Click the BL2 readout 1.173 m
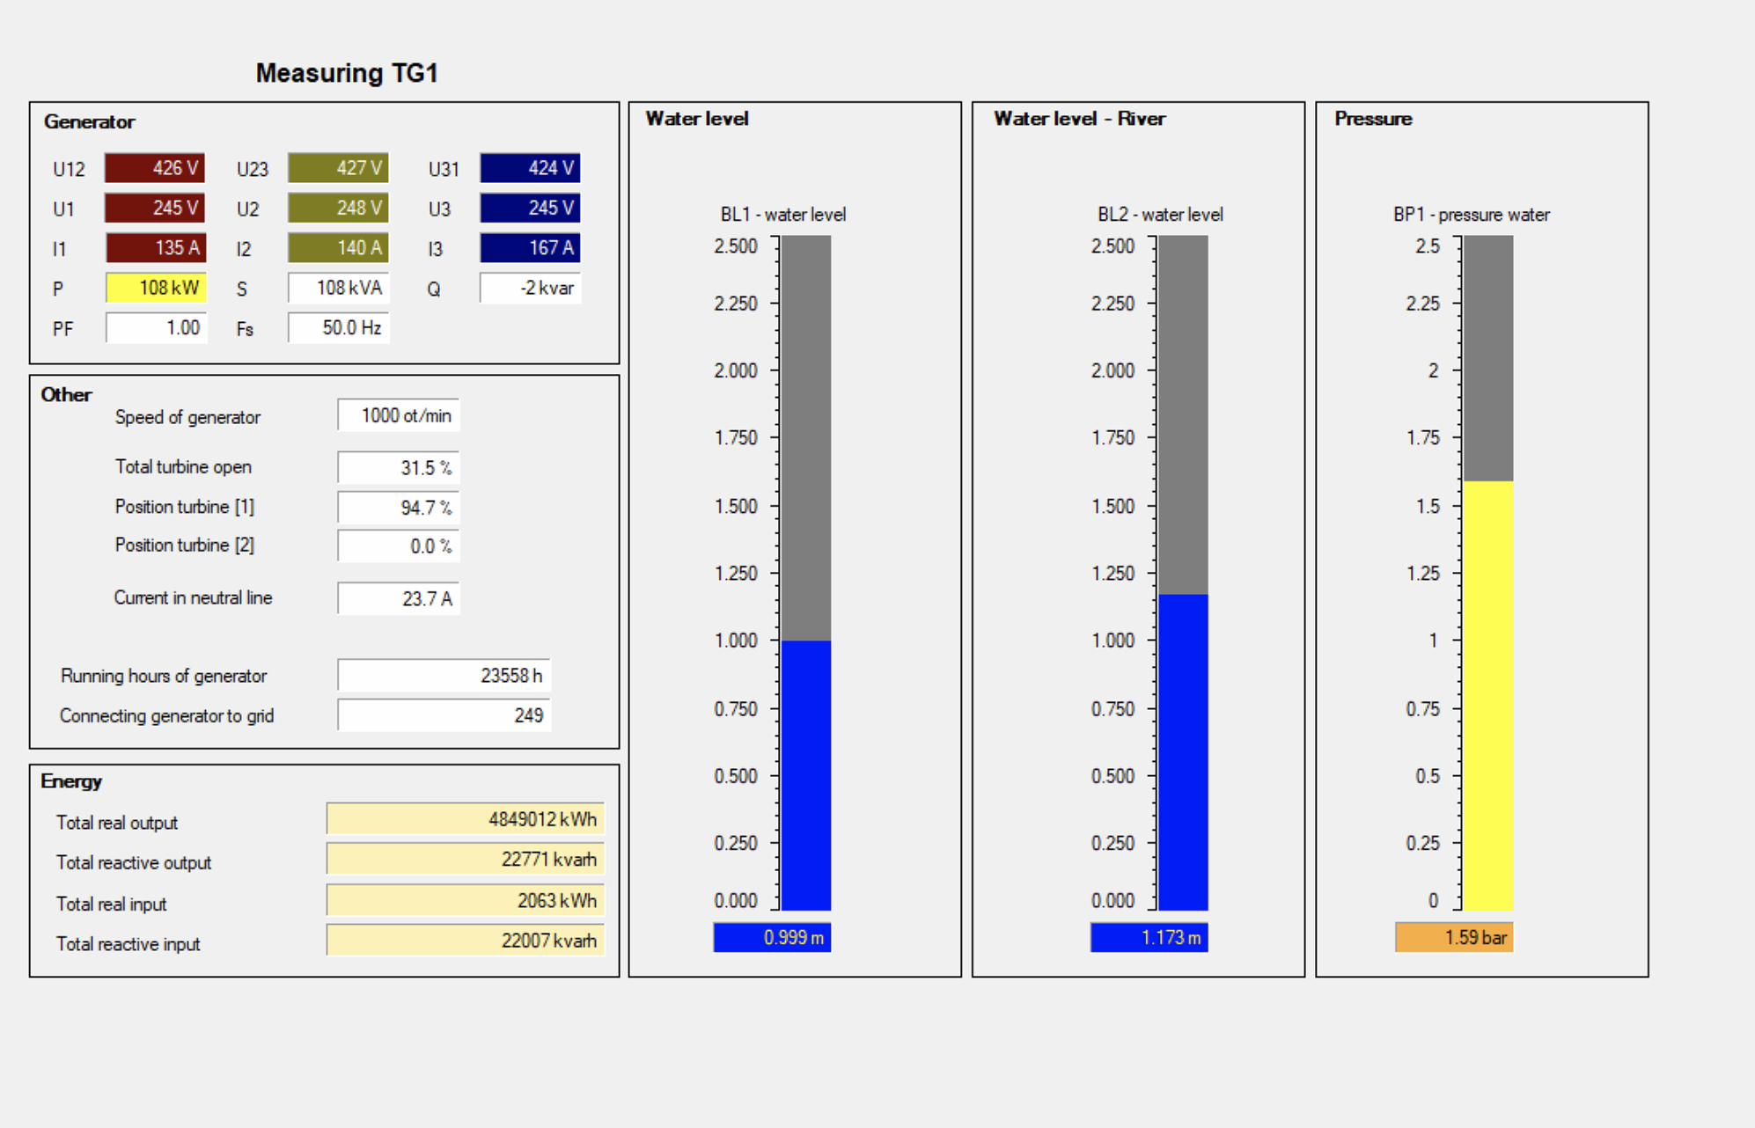The image size is (1755, 1128). click(x=1149, y=938)
